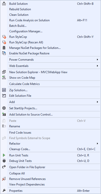Expand the Power Commands submenu arrow

[x=98, y=59]
